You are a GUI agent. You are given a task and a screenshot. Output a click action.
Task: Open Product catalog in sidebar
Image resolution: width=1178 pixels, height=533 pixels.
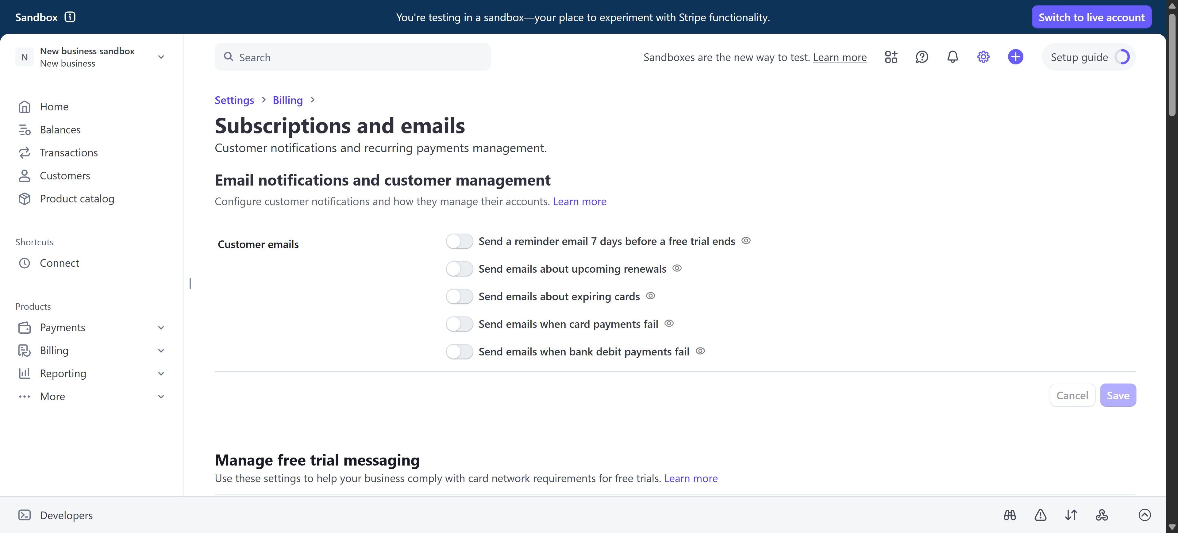77,199
